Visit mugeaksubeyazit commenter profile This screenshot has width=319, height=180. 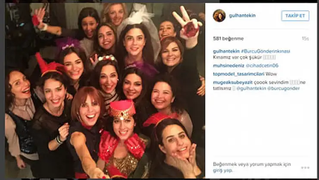pos(233,82)
